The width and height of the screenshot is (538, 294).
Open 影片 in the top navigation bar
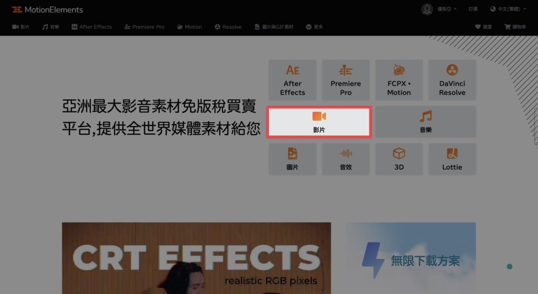click(x=20, y=27)
